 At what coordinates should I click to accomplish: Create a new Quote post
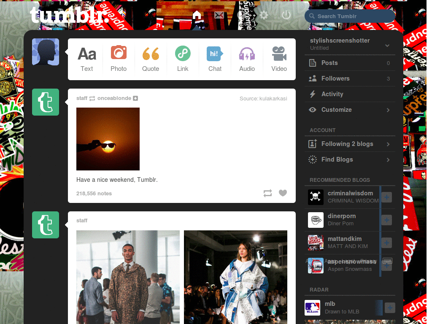pyautogui.click(x=151, y=59)
